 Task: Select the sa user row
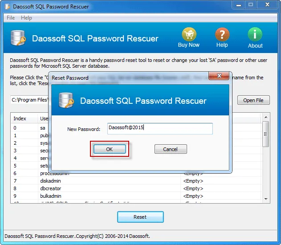(29, 128)
